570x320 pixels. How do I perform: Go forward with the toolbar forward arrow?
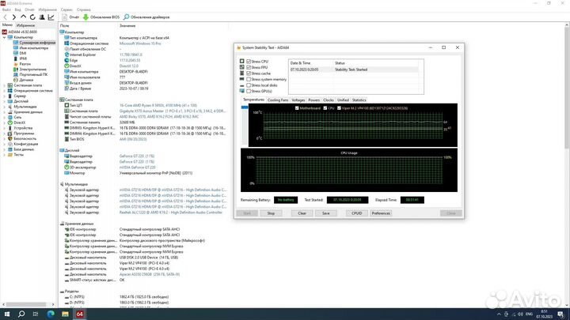(13, 17)
